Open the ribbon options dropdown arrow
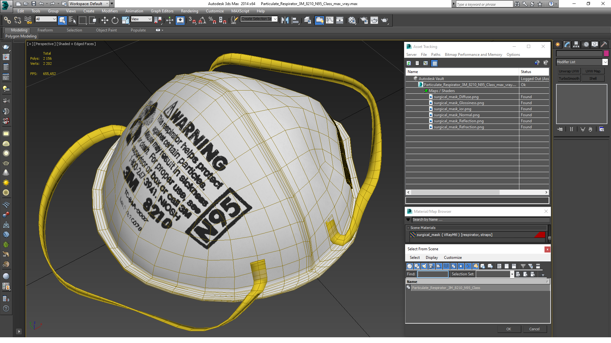The image size is (611, 343). coord(162,30)
